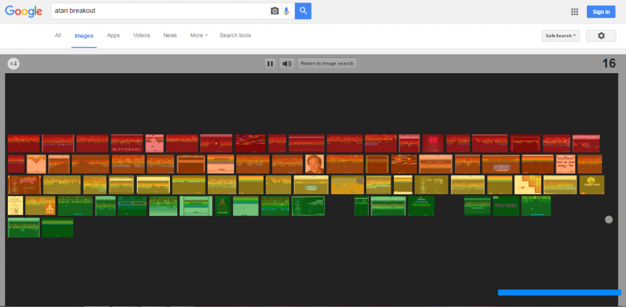The height and width of the screenshot is (307, 626).
Task: Switch to the Apps tab
Action: coord(113,35)
